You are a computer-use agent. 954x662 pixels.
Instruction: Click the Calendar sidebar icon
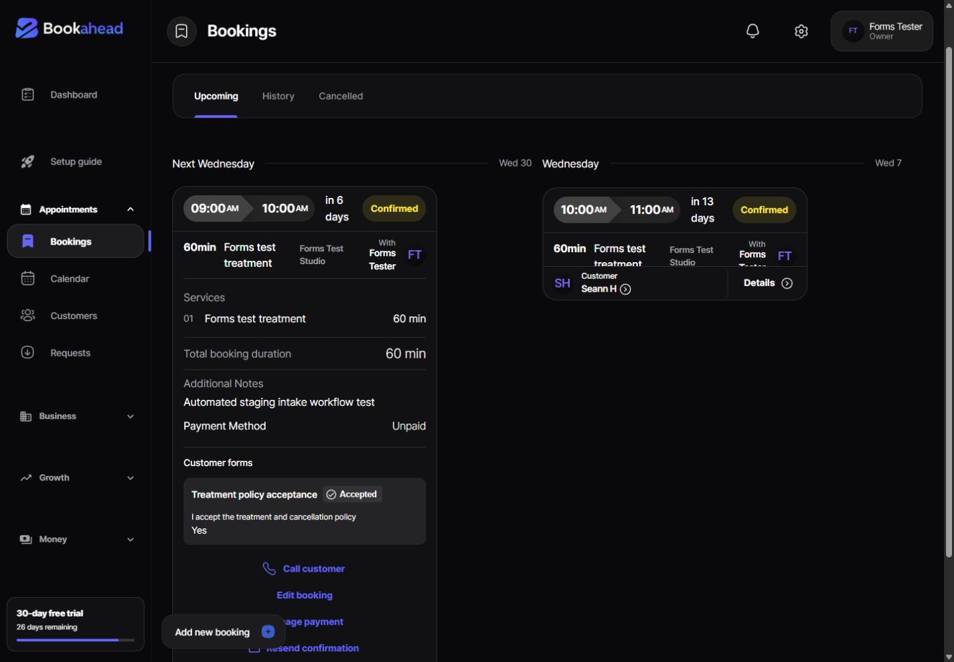click(x=27, y=279)
